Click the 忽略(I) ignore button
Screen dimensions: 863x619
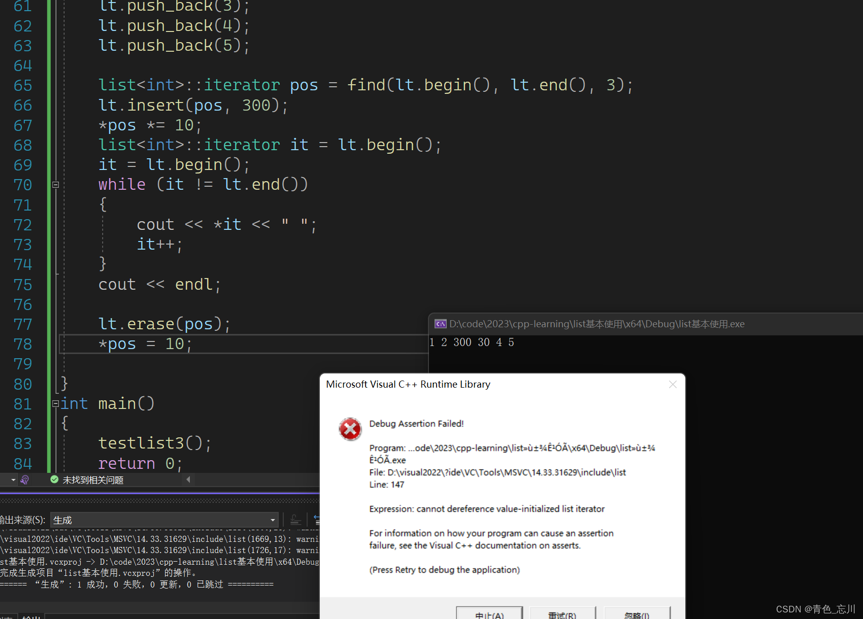click(x=637, y=612)
